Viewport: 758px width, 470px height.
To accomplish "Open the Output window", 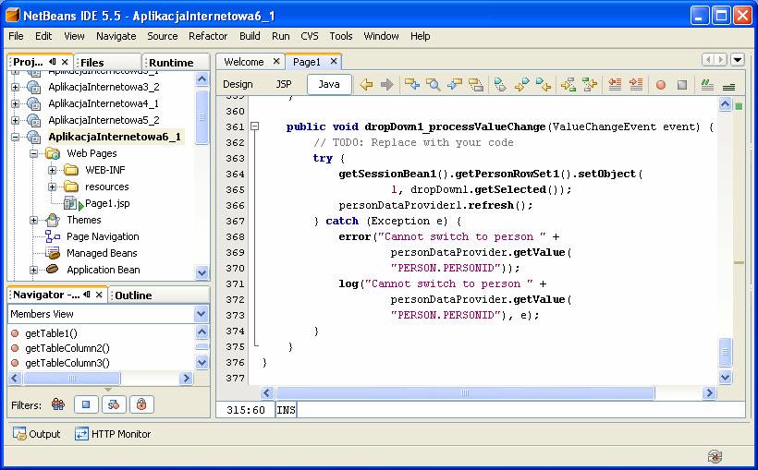I will click(37, 434).
